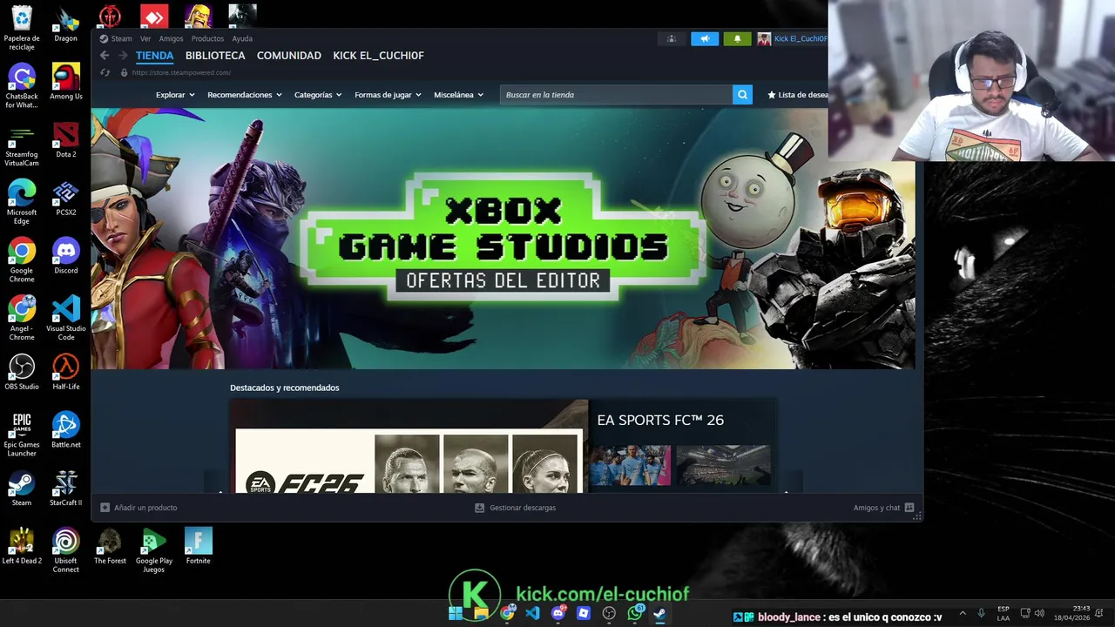Open Roblox from the taskbar
The image size is (1115, 627).
584,614
